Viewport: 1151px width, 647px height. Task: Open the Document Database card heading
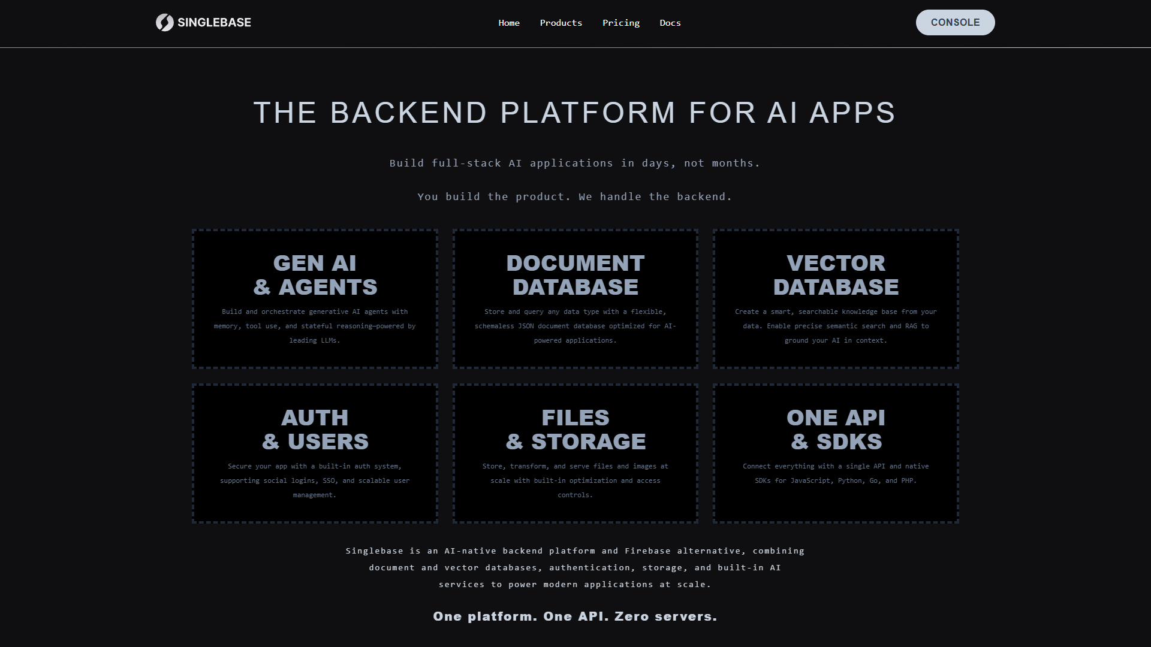(x=575, y=275)
